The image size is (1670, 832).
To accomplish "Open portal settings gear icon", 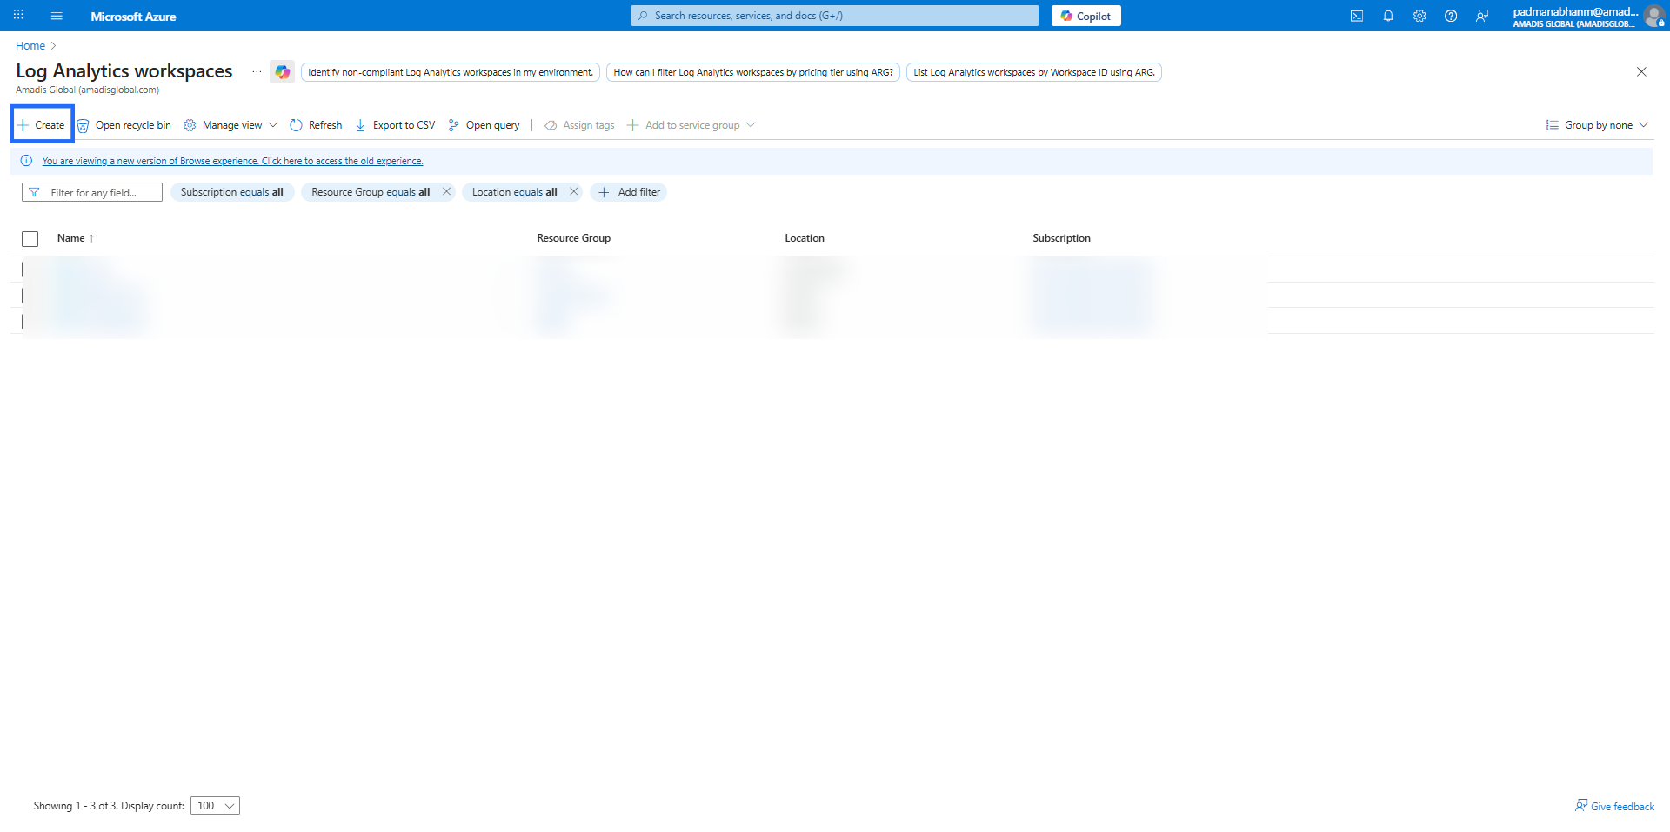I will [x=1419, y=16].
